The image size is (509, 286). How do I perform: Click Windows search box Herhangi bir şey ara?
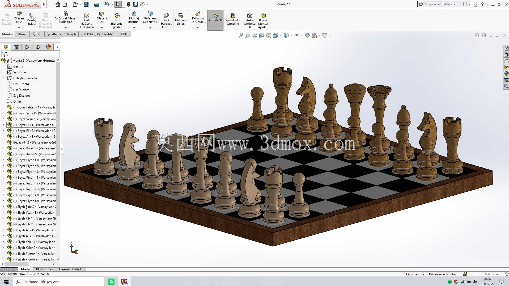pos(58,282)
